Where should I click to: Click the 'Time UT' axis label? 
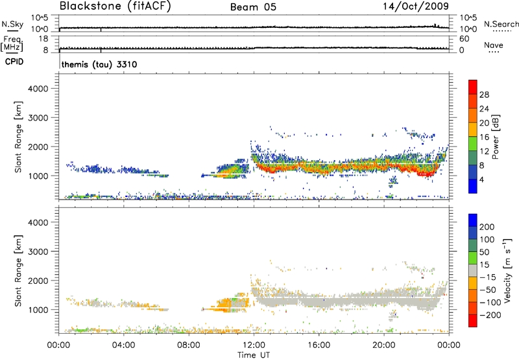[254, 355]
